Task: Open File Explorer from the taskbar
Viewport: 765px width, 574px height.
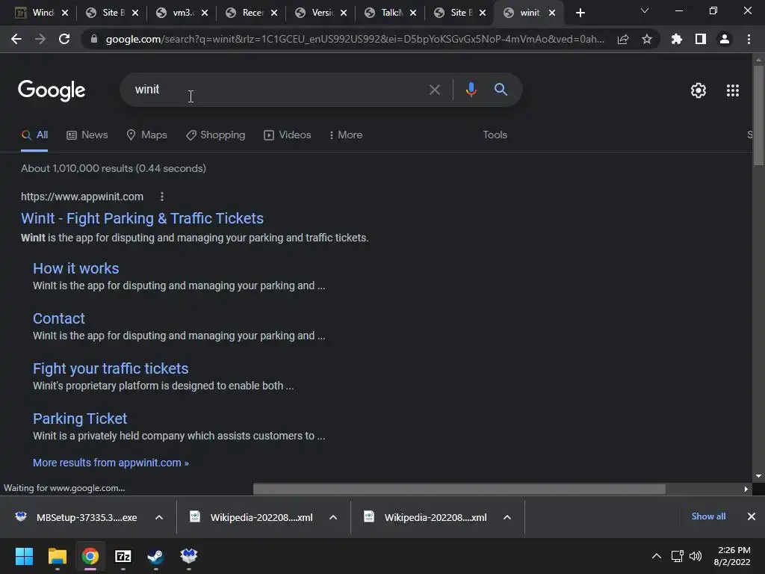Action: 57,556
